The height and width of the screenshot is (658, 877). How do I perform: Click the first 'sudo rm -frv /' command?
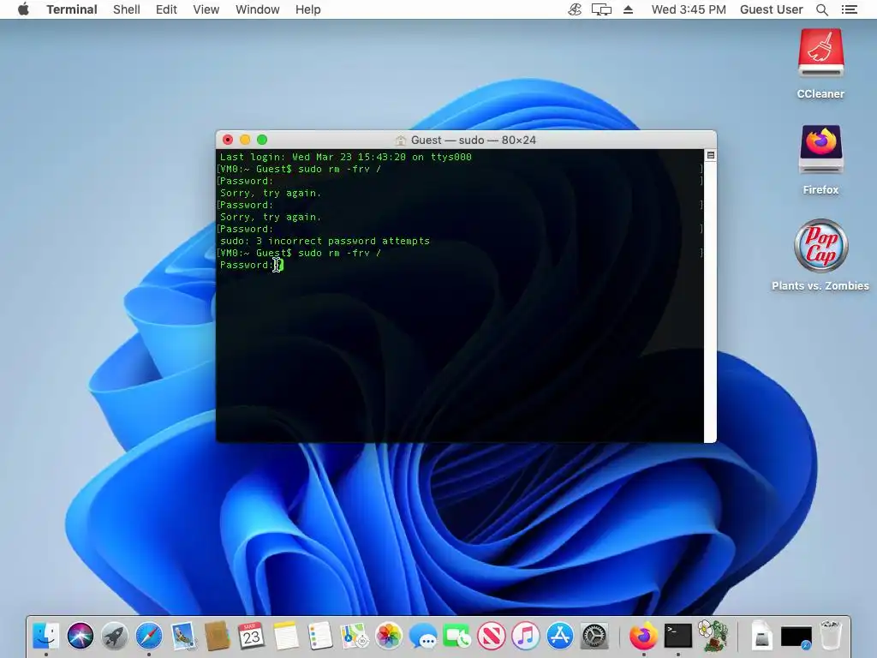point(339,169)
